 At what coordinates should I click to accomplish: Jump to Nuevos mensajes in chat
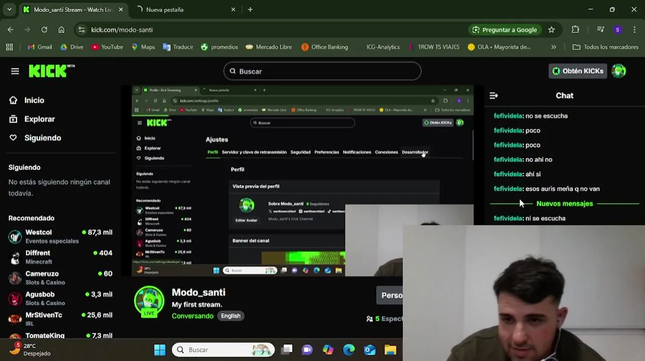(x=565, y=204)
